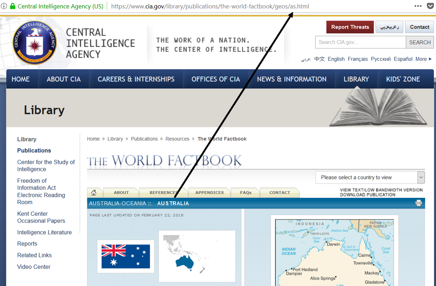Open Intelligence Literature sidebar link

[x=44, y=232]
